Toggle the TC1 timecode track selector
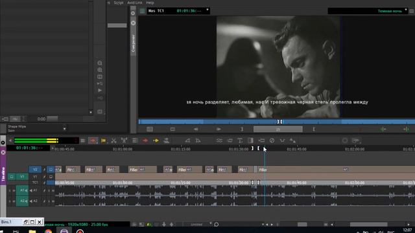The height and width of the screenshot is (233, 415). tap(35, 183)
